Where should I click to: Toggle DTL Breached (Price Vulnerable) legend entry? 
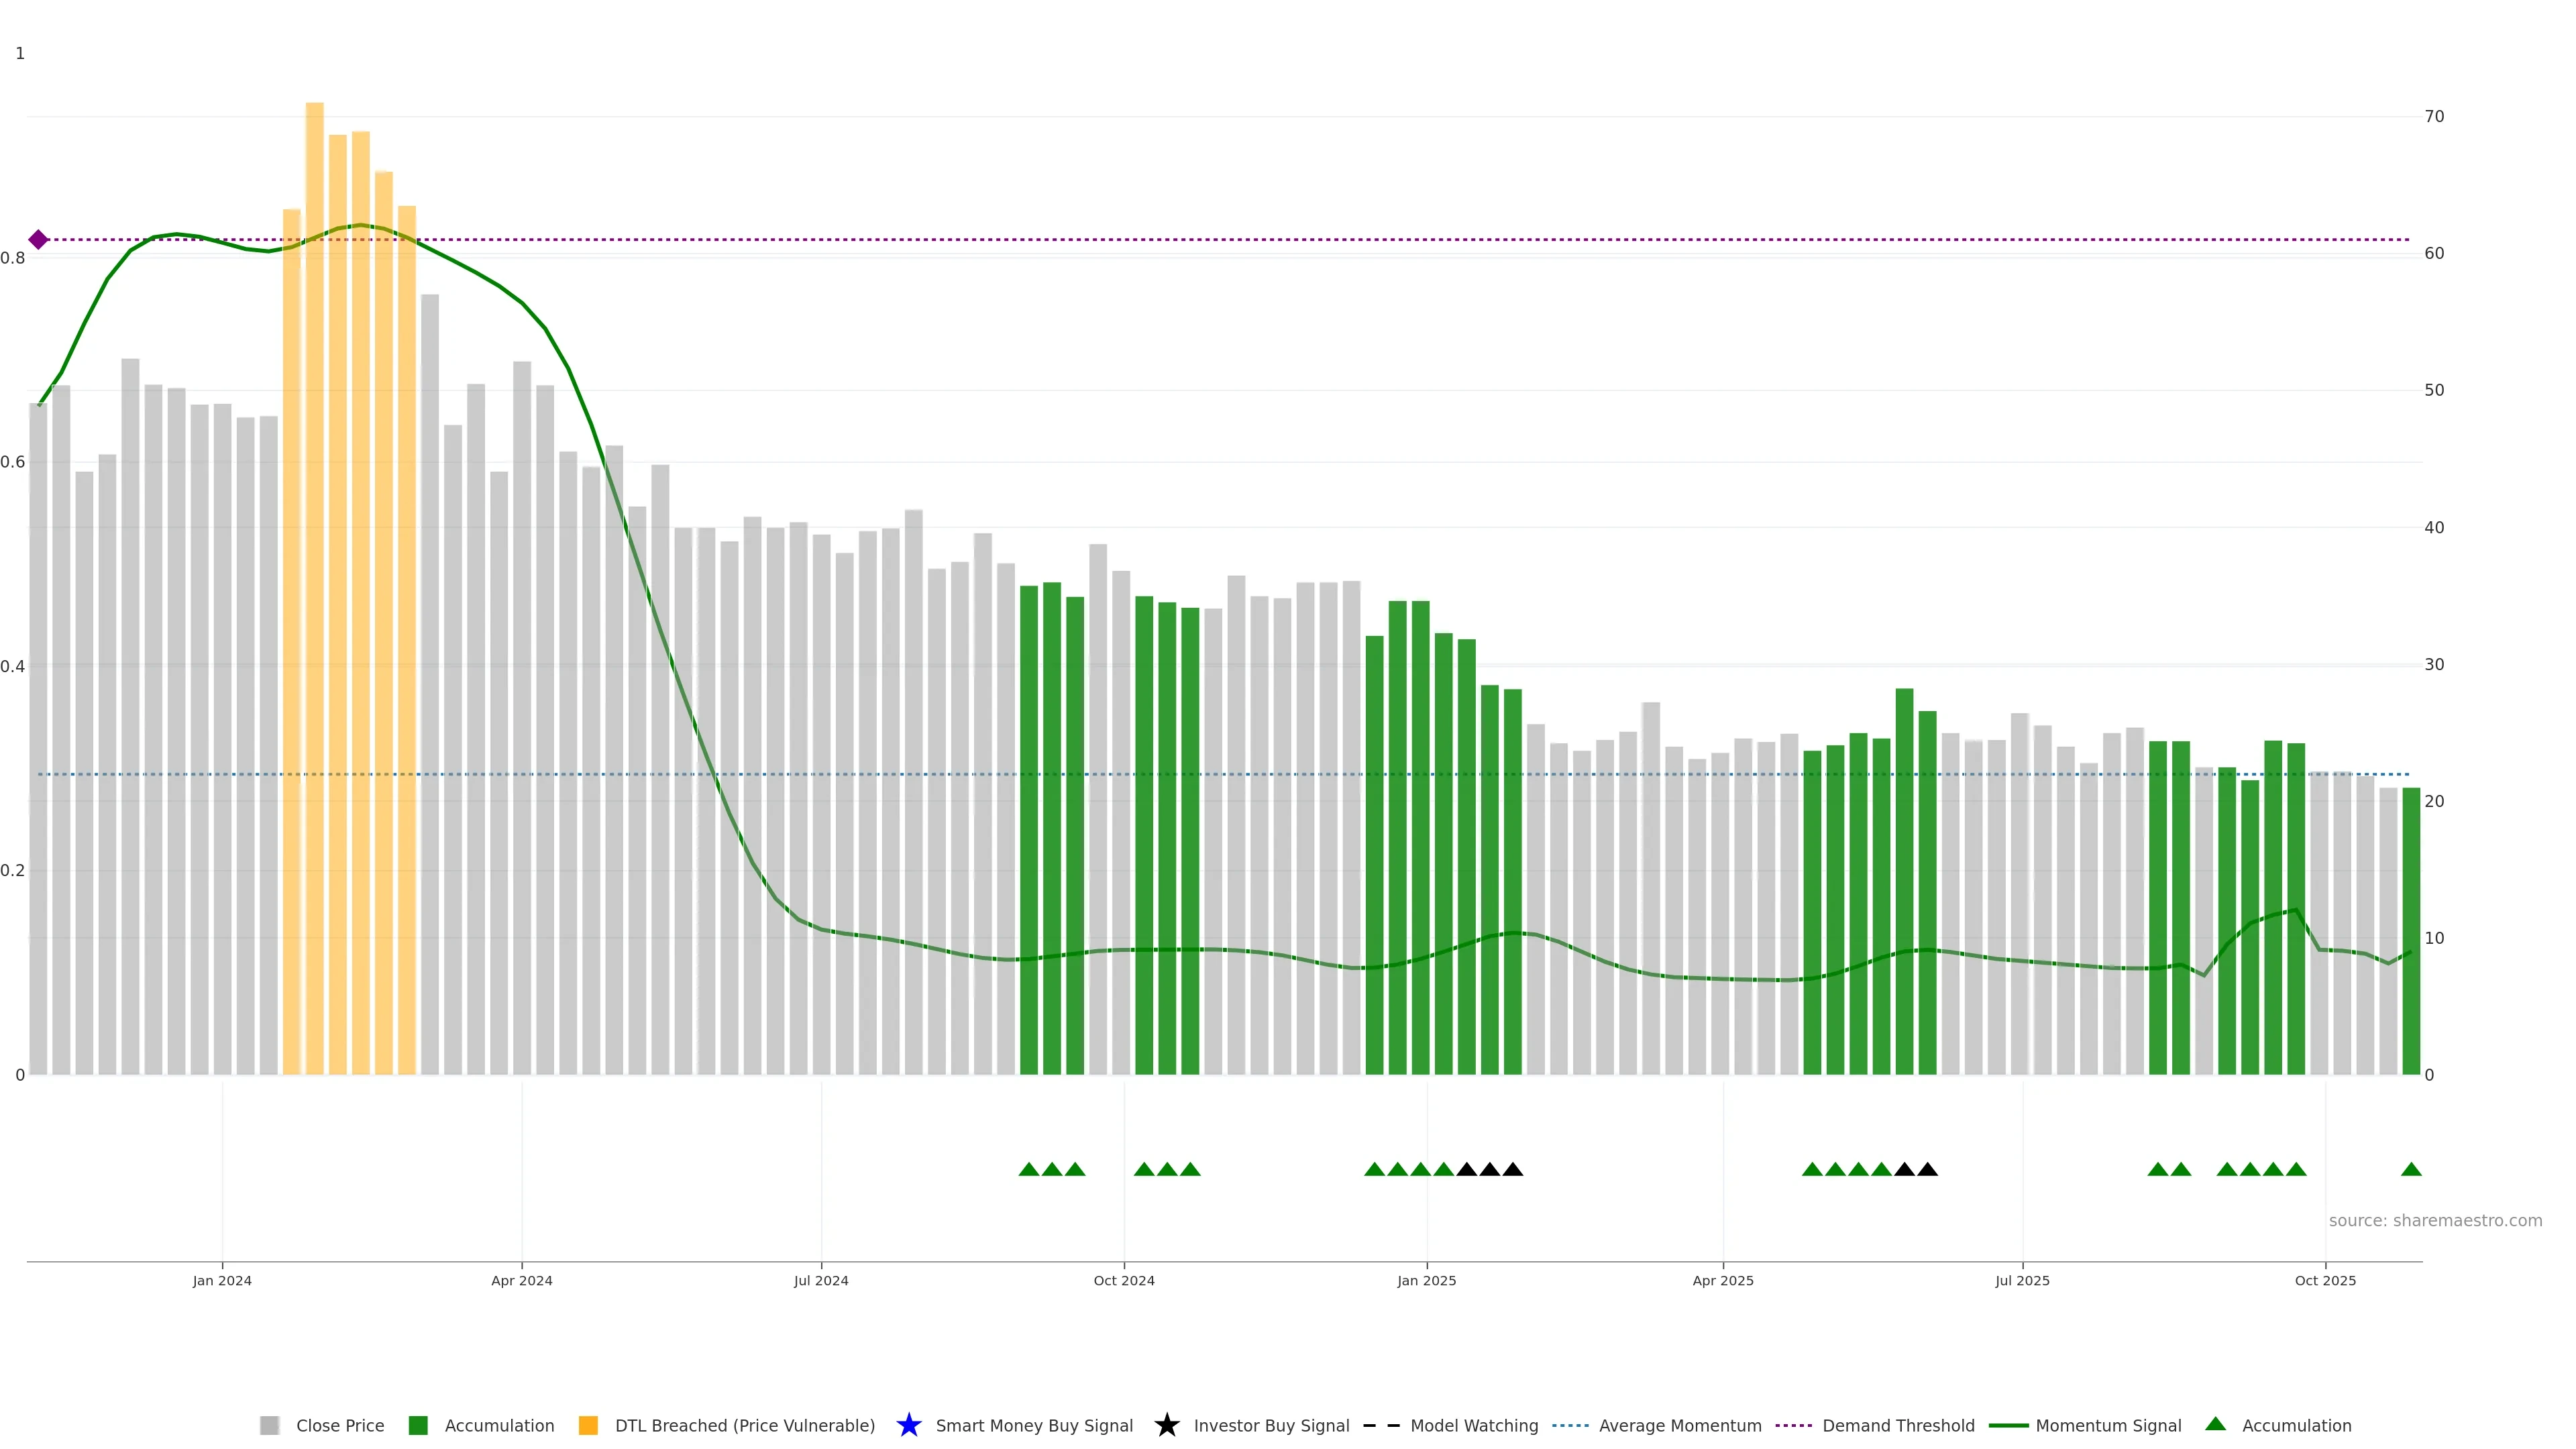pyautogui.click(x=744, y=1426)
